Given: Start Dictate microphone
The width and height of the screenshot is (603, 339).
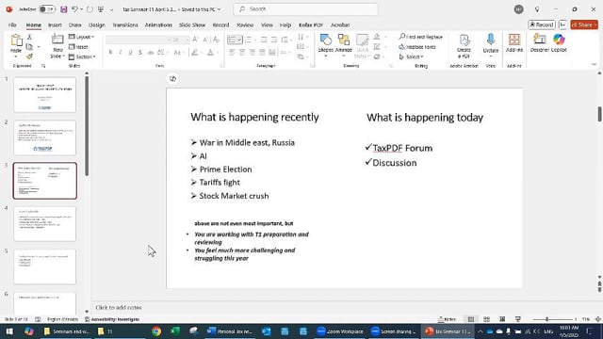Looking at the screenshot, I should pyautogui.click(x=491, y=46).
